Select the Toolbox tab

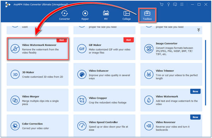pos(147,15)
